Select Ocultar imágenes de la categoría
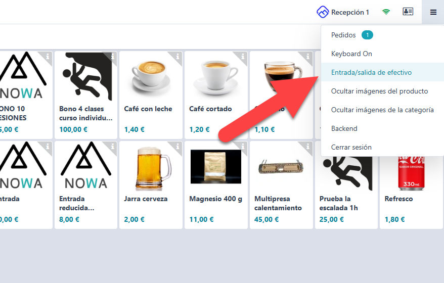The image size is (444, 283). point(382,110)
